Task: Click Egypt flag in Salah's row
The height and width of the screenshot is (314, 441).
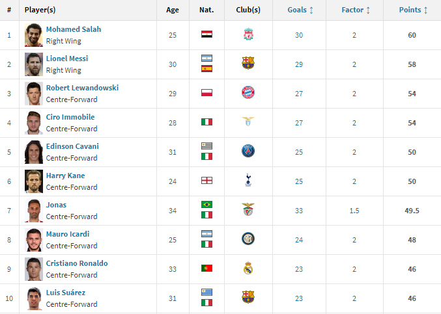Action: 206,34
